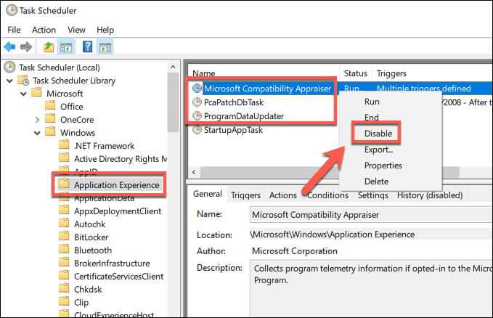Click the Task Scheduler (Local) clock icon
The image size is (493, 318).
coord(9,67)
